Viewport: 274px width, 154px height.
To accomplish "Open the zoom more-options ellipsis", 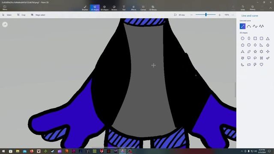I will tap(233, 15).
